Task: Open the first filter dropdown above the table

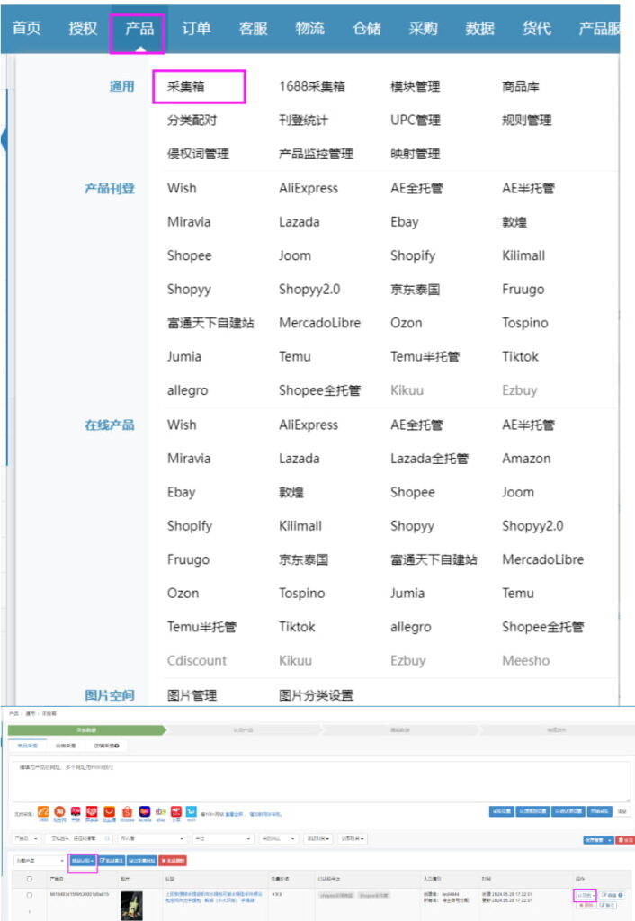Action: [26, 839]
